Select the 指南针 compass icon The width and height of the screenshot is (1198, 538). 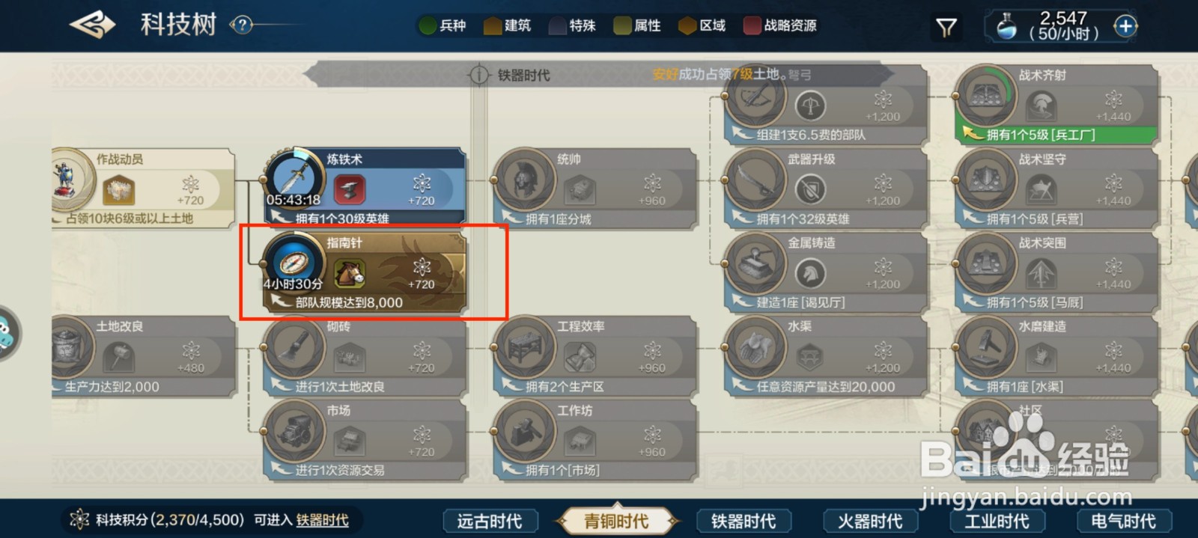click(x=293, y=262)
